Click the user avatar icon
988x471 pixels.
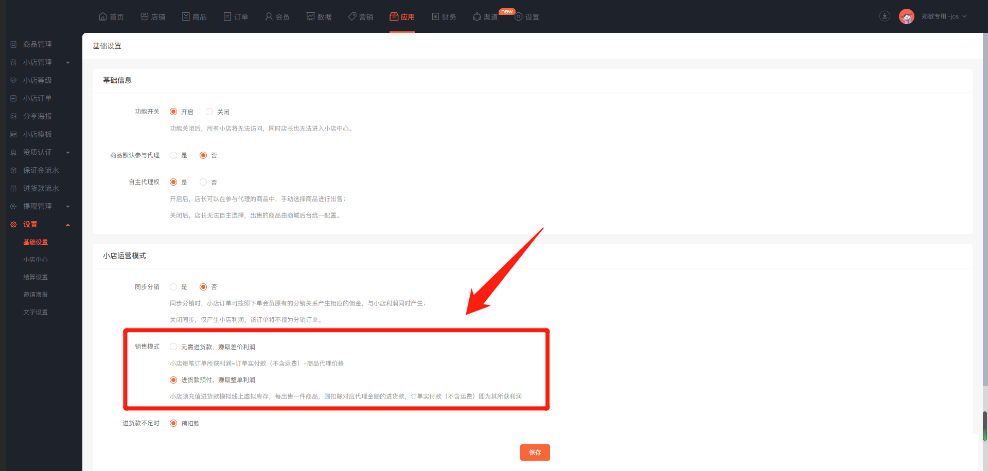point(906,16)
